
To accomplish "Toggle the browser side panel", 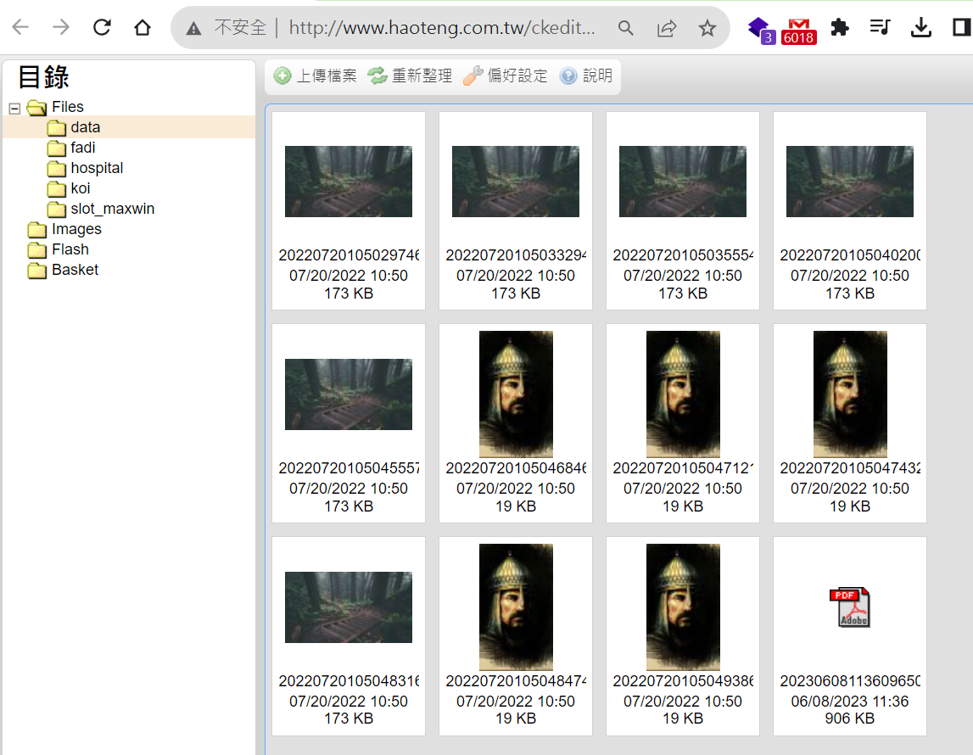I will (x=961, y=27).
